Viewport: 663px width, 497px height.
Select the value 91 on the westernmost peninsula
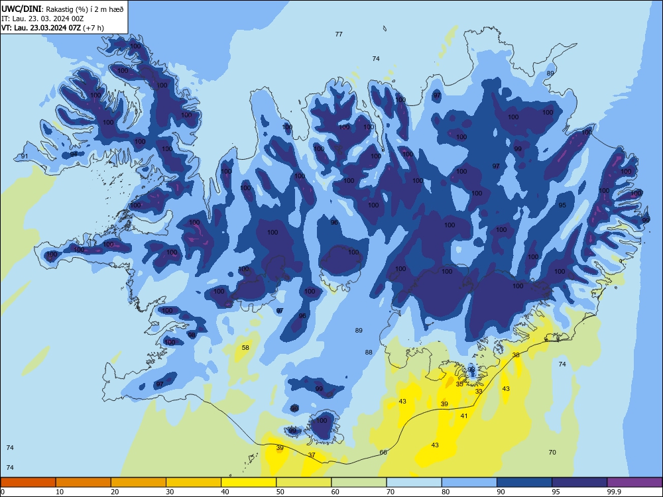pos(25,156)
